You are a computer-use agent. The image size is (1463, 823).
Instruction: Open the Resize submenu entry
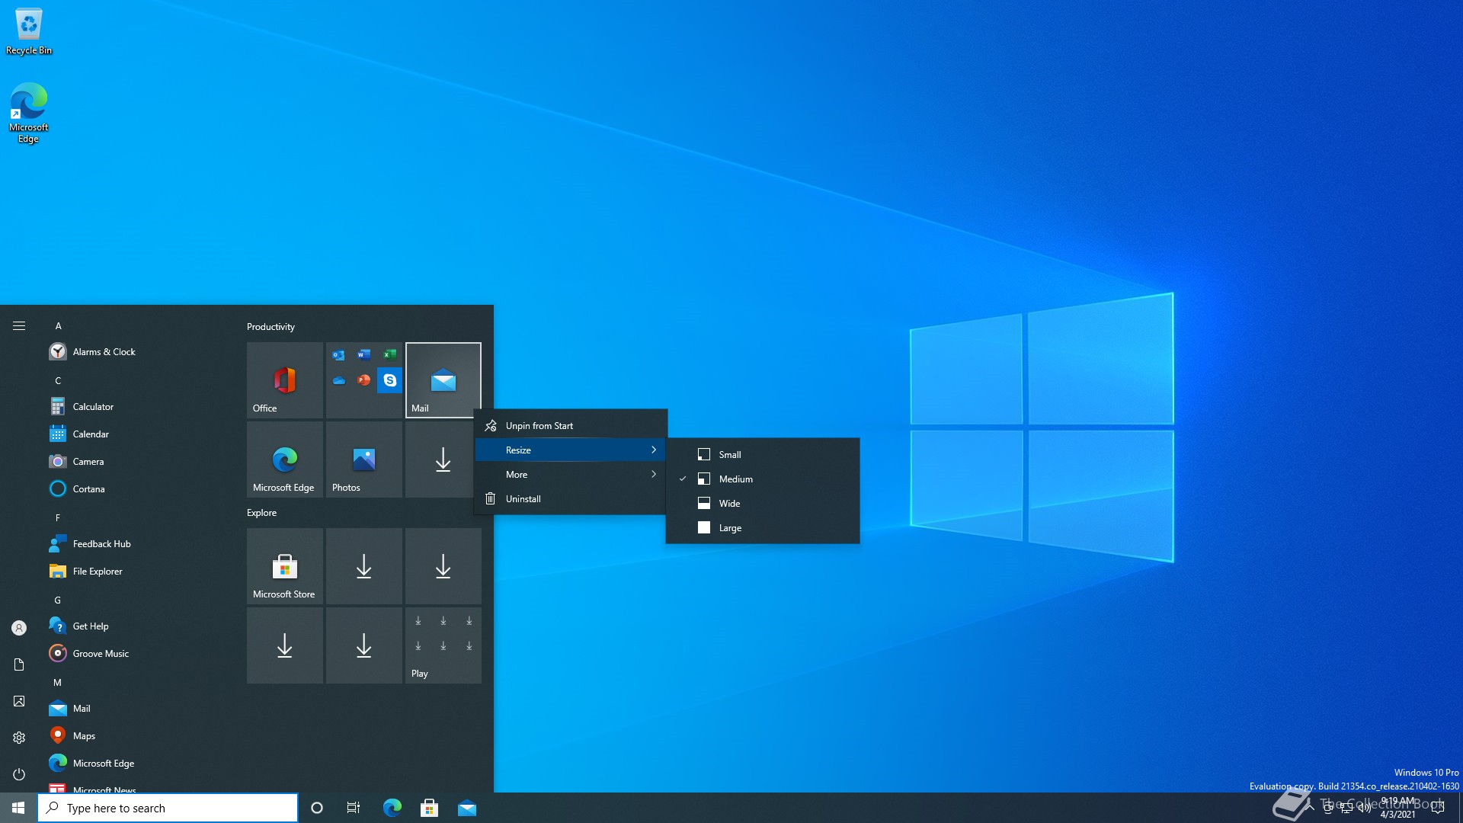click(x=571, y=450)
